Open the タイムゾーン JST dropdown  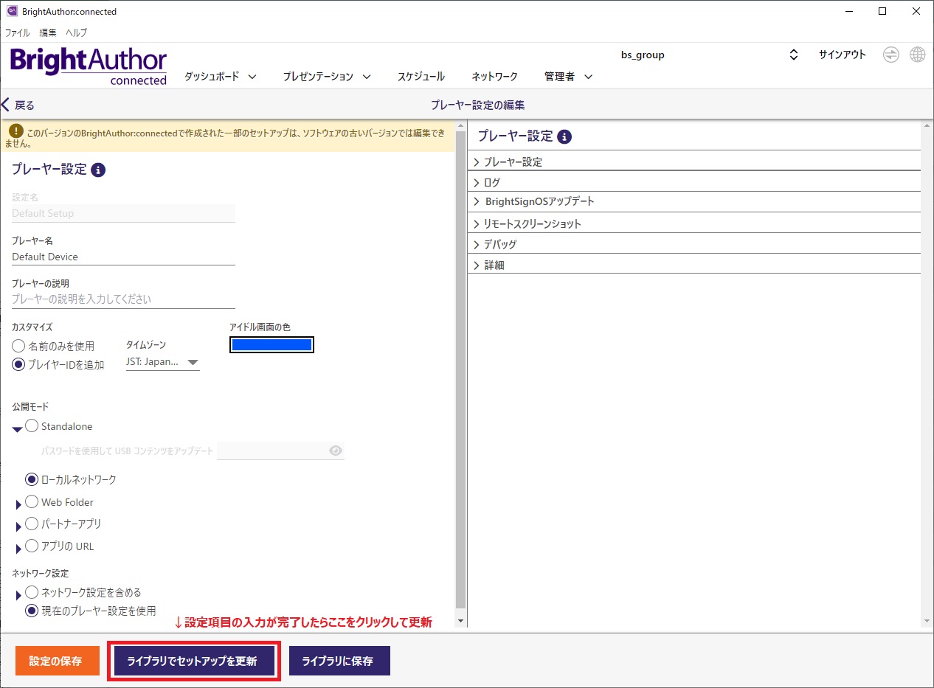point(163,362)
